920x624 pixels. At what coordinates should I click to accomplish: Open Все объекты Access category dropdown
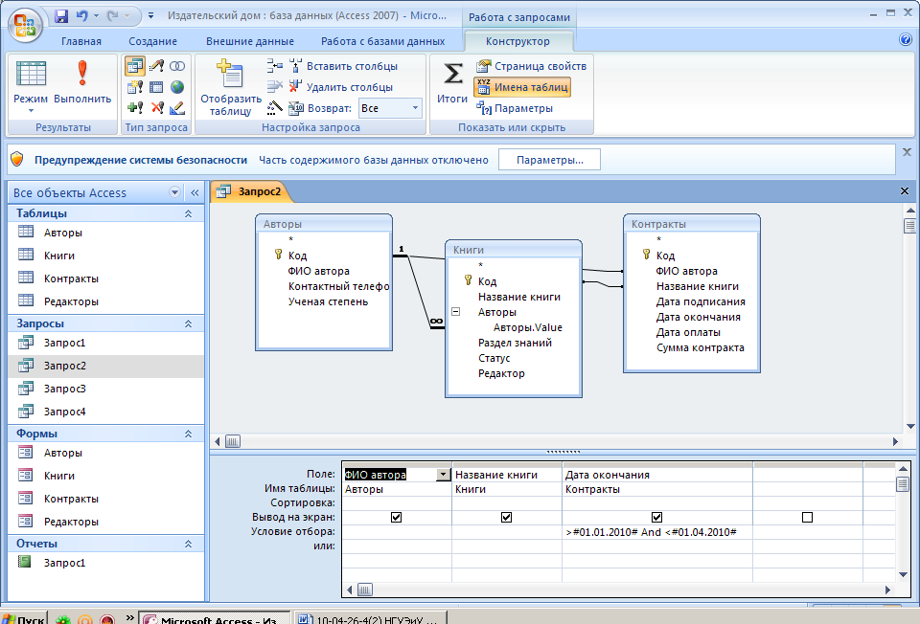(x=174, y=192)
